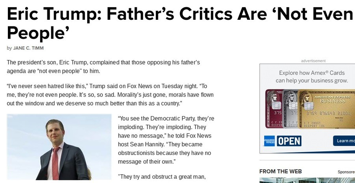Click 'They try and obstruct' paragraph

click(162, 177)
